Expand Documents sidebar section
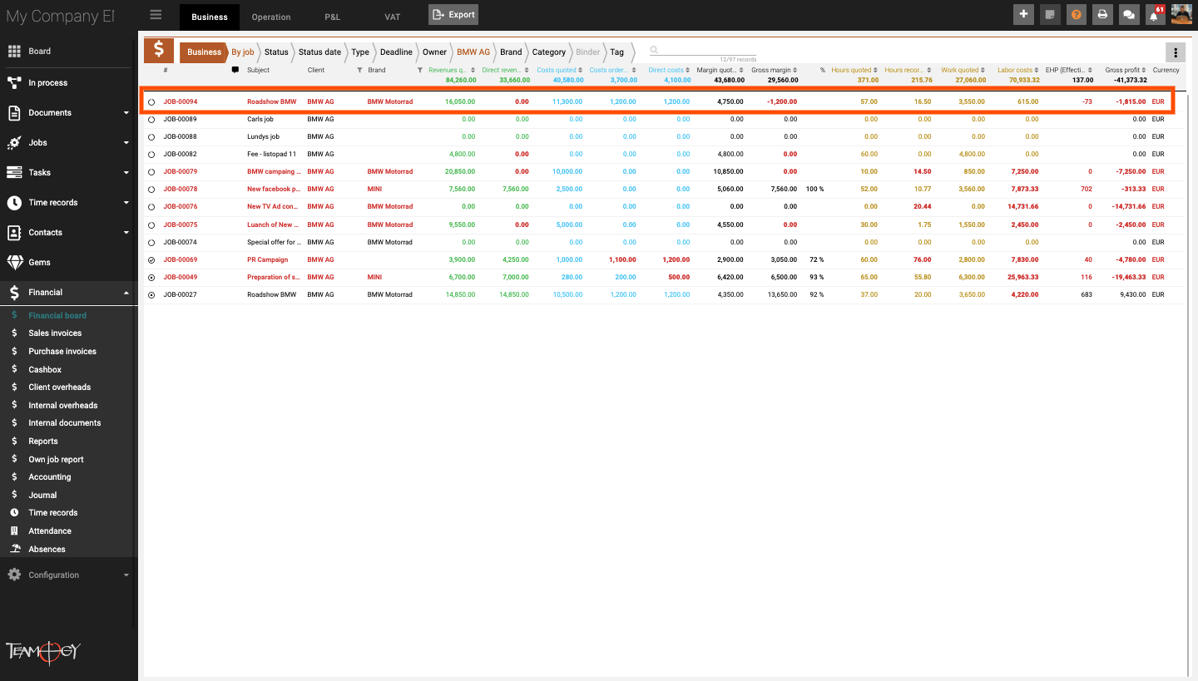Screen dimensions: 1198x681 pyautogui.click(x=126, y=113)
